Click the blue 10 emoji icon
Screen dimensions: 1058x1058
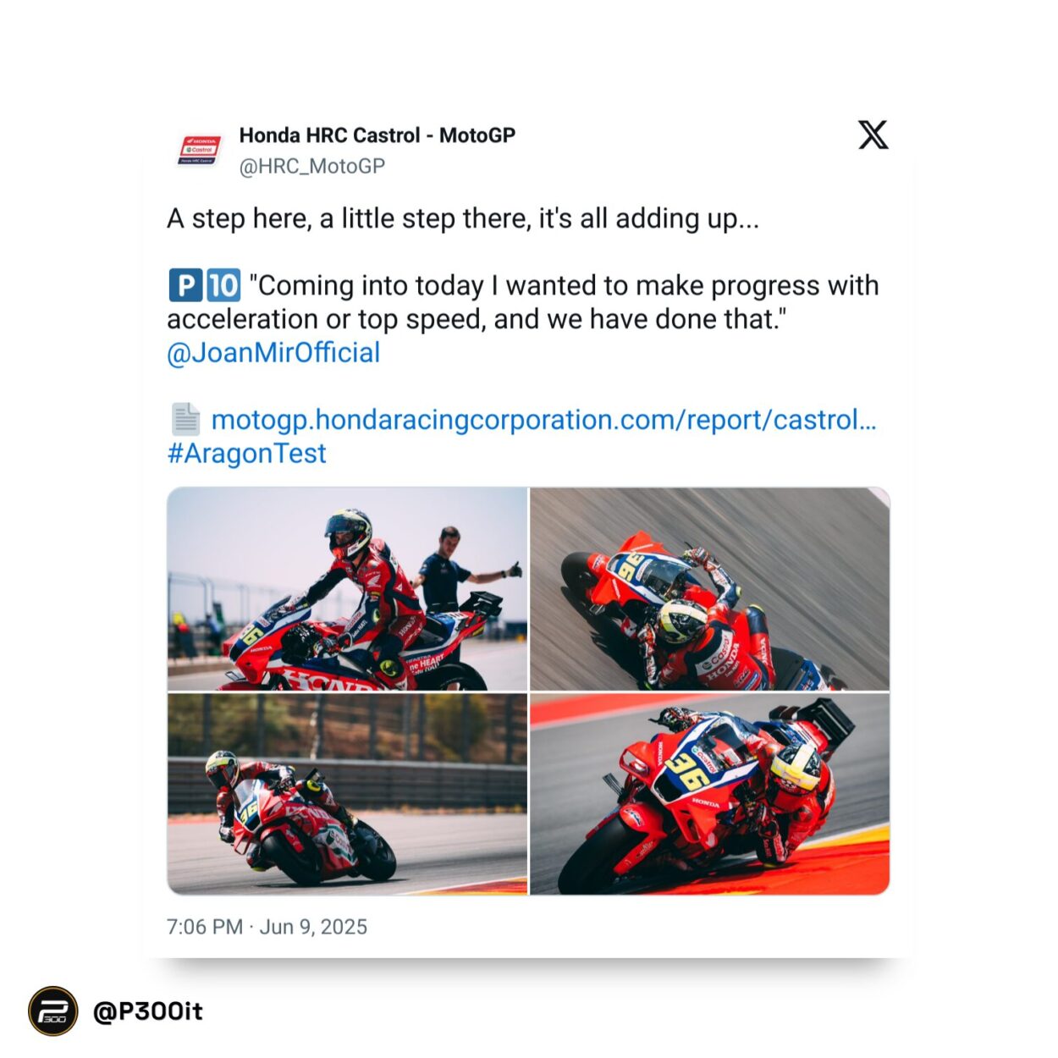pos(223,285)
